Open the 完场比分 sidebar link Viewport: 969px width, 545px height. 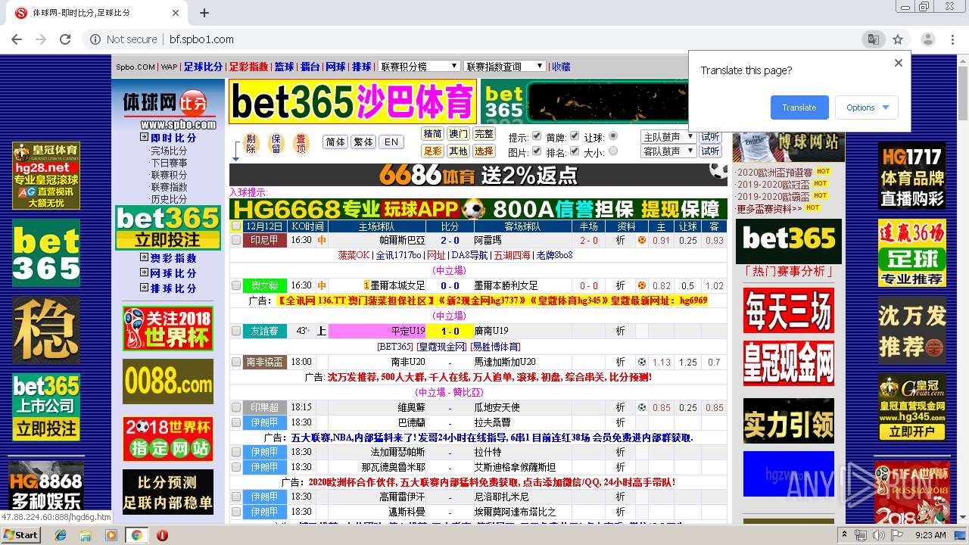[168, 151]
